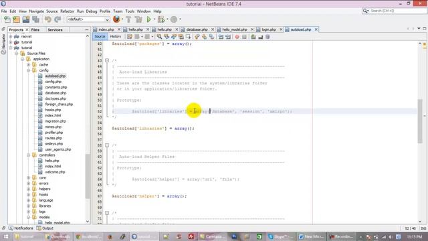Click the Find Next Occurrence icon
The image size is (428, 241).
click(x=174, y=37)
